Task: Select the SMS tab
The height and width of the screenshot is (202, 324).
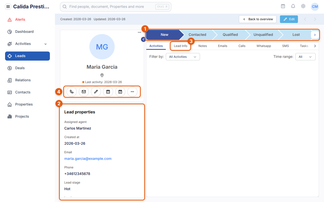Action: [x=286, y=46]
